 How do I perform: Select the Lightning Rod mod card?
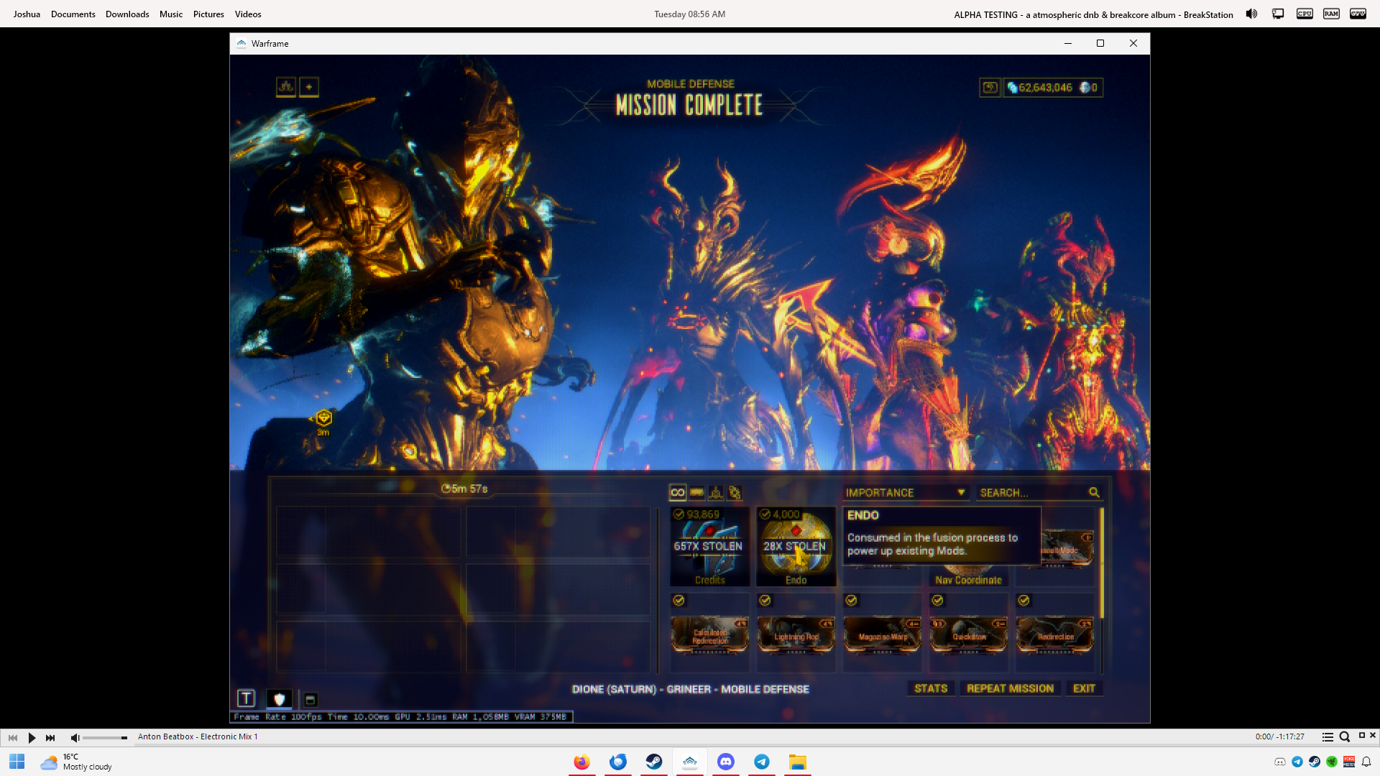796,634
